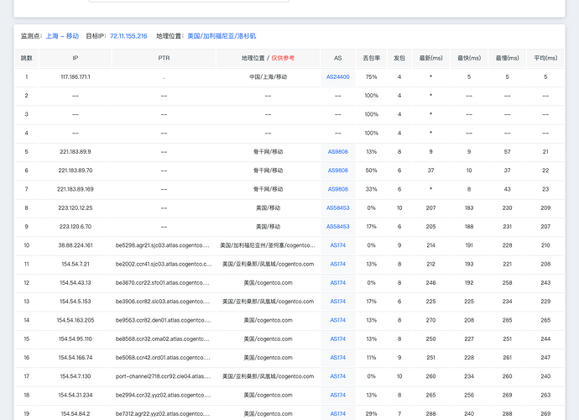Select IP cell 221.183.89.70
The height and width of the screenshot is (420, 579).
(76, 171)
